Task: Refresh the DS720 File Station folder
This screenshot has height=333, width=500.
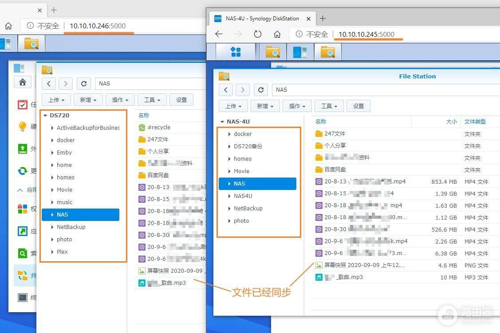Action: [x=84, y=83]
